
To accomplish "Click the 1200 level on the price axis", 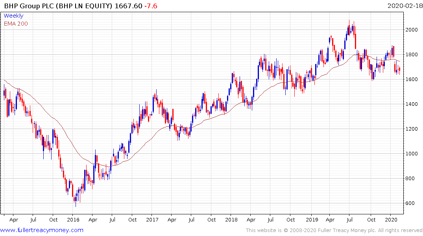I will point(412,129).
